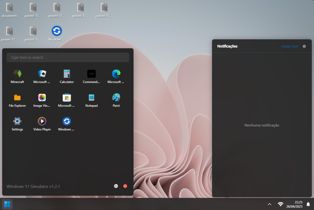The image size is (314, 210).
Task: Focus the 'Type here to search' field
Action: pyautogui.click(x=68, y=57)
